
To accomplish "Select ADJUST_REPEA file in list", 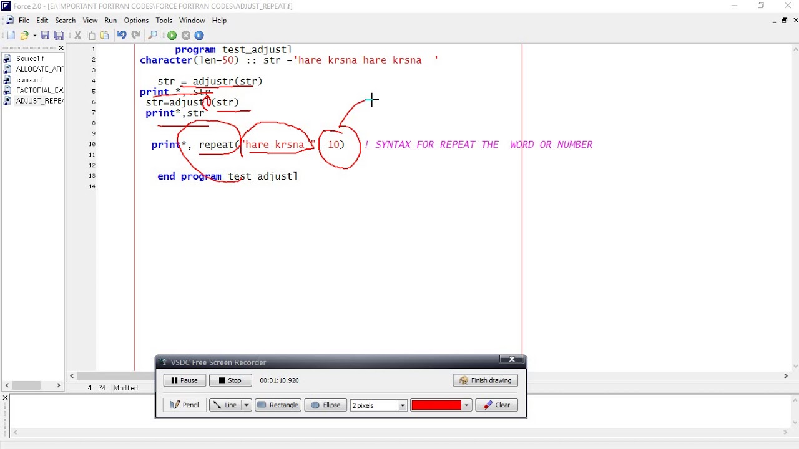I will click(39, 101).
